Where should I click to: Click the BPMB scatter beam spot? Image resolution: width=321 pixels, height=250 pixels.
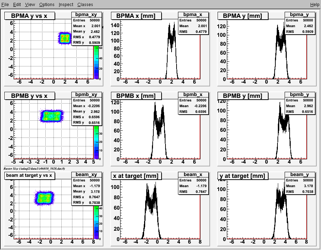(51, 116)
